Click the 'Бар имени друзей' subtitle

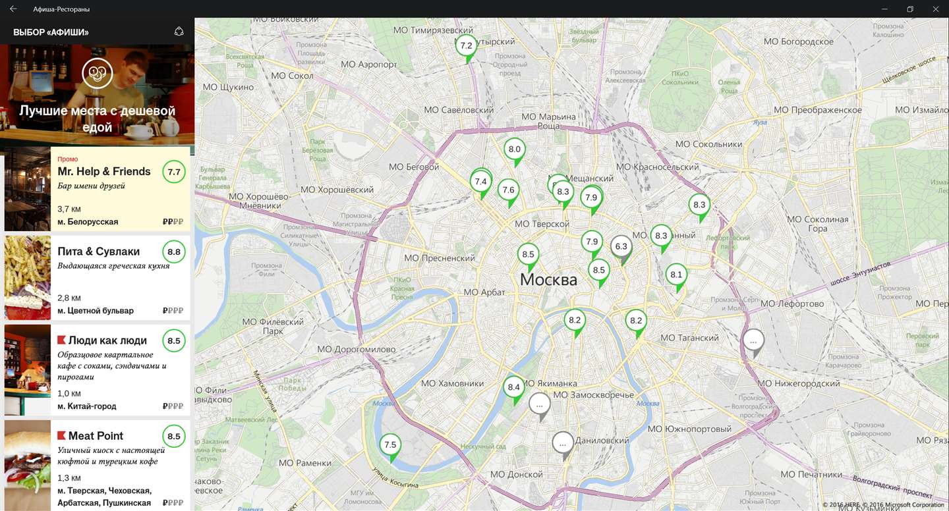(x=91, y=186)
